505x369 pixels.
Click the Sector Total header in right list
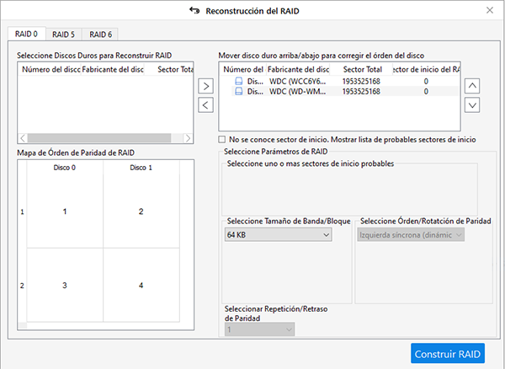362,69
